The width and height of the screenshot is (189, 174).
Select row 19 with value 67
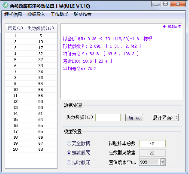(x=31, y=144)
